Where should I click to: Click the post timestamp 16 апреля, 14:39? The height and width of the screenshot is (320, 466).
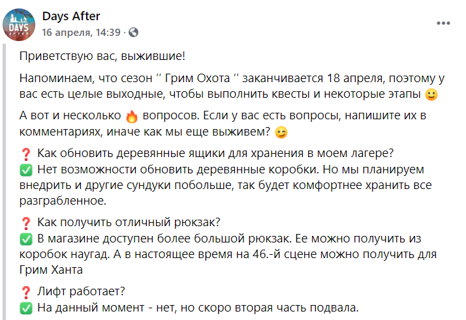pos(81,32)
